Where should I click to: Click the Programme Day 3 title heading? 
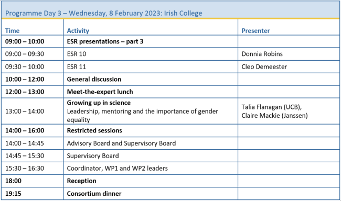pyautogui.click(x=104, y=13)
